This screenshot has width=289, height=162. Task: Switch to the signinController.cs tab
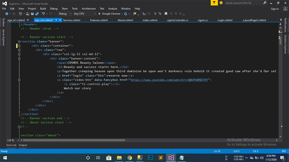click(x=178, y=20)
